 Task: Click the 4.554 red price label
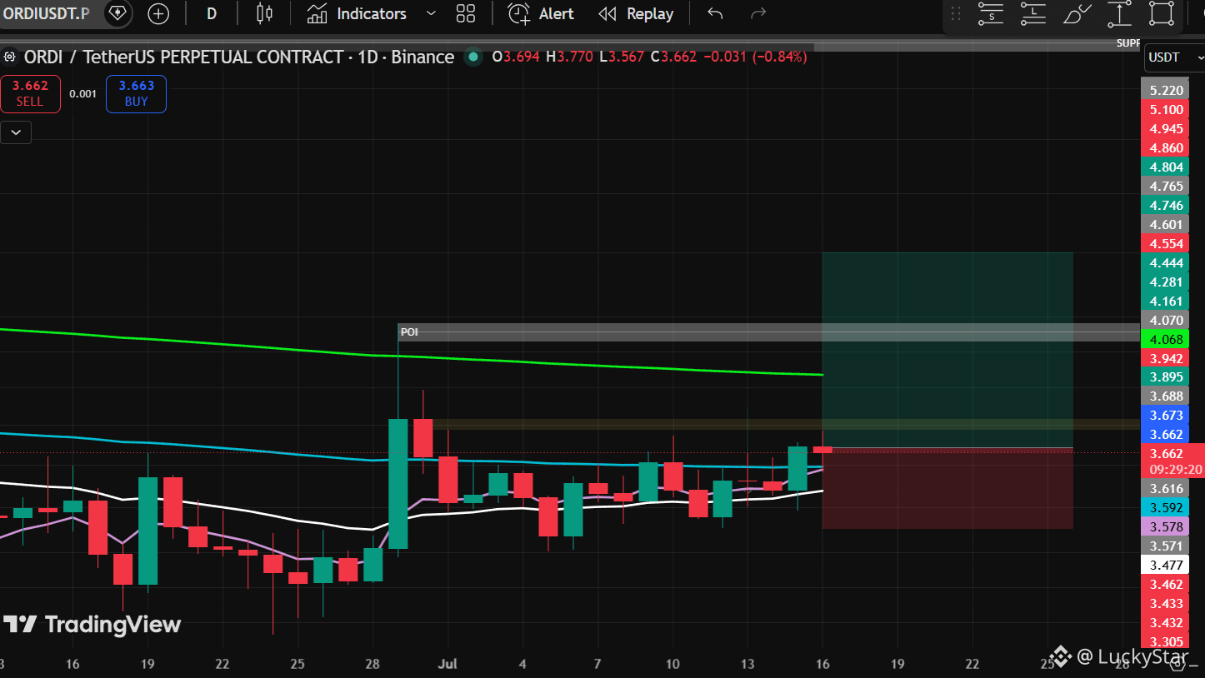(1166, 243)
